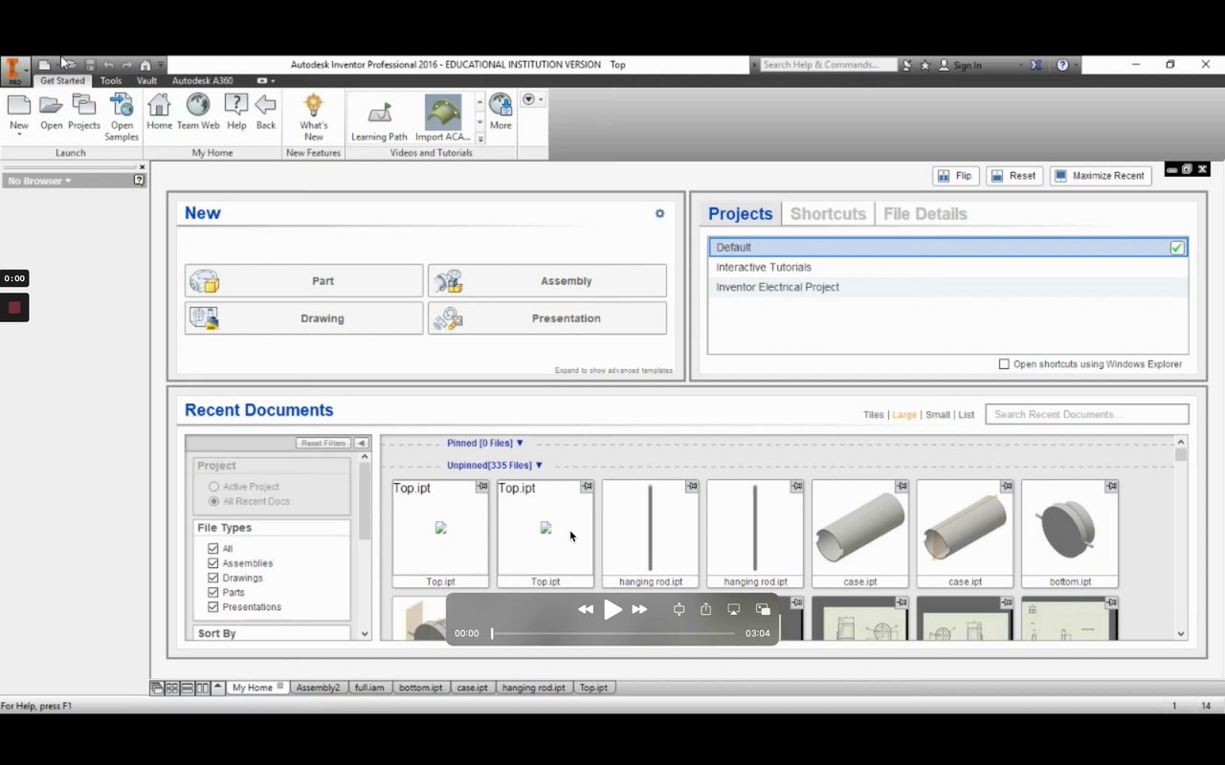
Task: Click the video AirPlay icon
Action: [x=734, y=609]
